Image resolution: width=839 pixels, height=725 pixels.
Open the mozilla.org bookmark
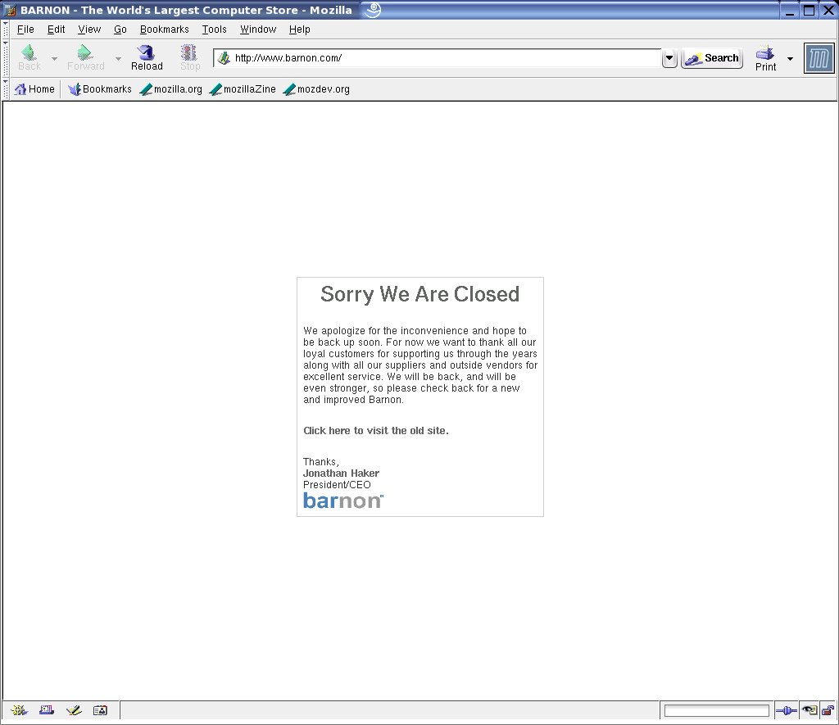point(170,89)
